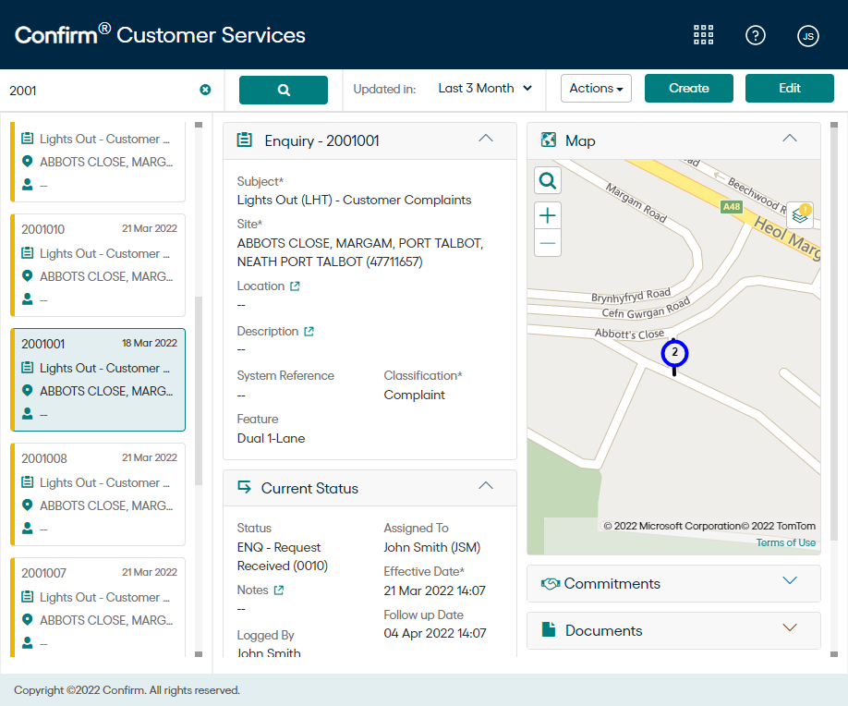
Task: Expand the Commitments panel
Action: pos(790,581)
